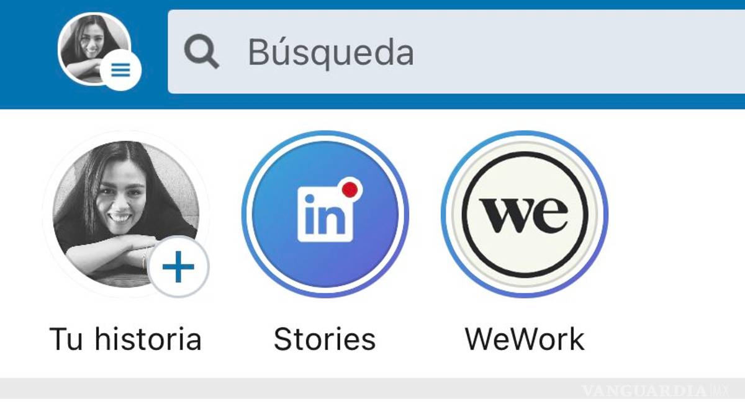The image size is (745, 419).
Task: Tap the empty area of the stories row
Action: [677, 242]
